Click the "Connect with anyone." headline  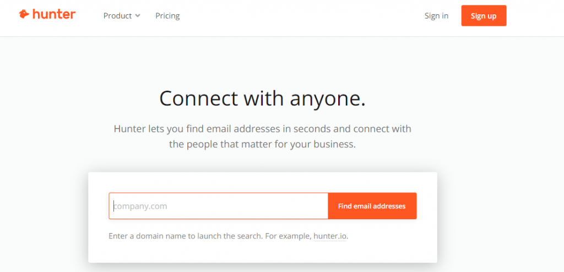point(262,99)
